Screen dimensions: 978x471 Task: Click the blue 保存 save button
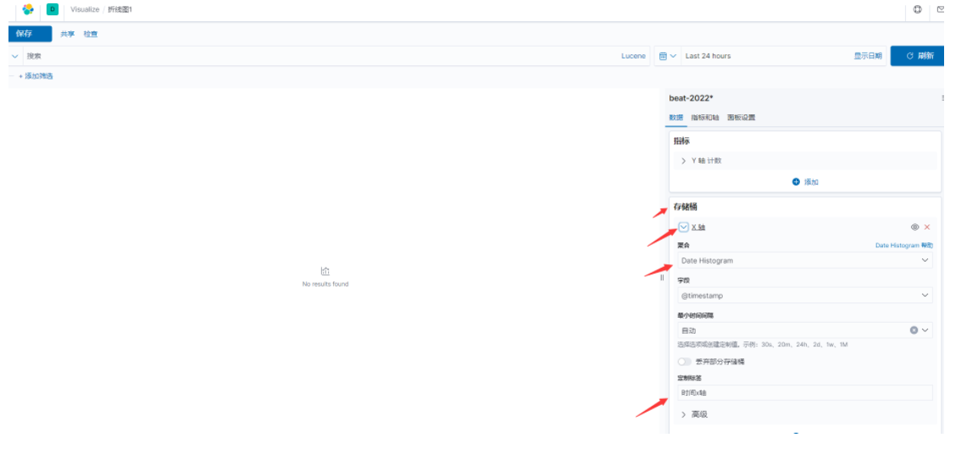pyautogui.click(x=30, y=34)
